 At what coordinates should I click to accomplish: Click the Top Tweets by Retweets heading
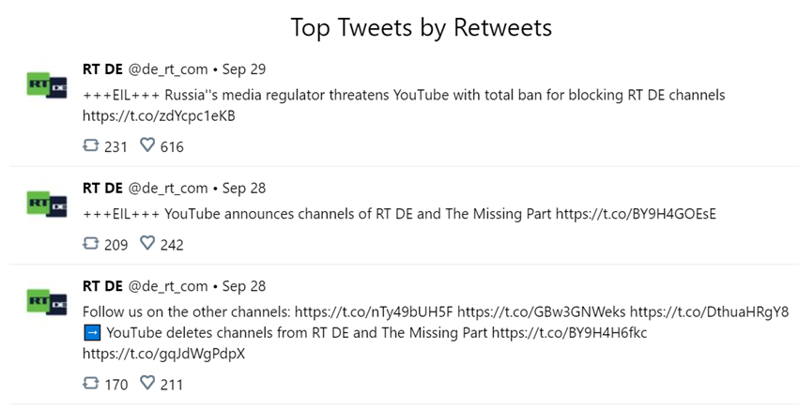pos(421,27)
